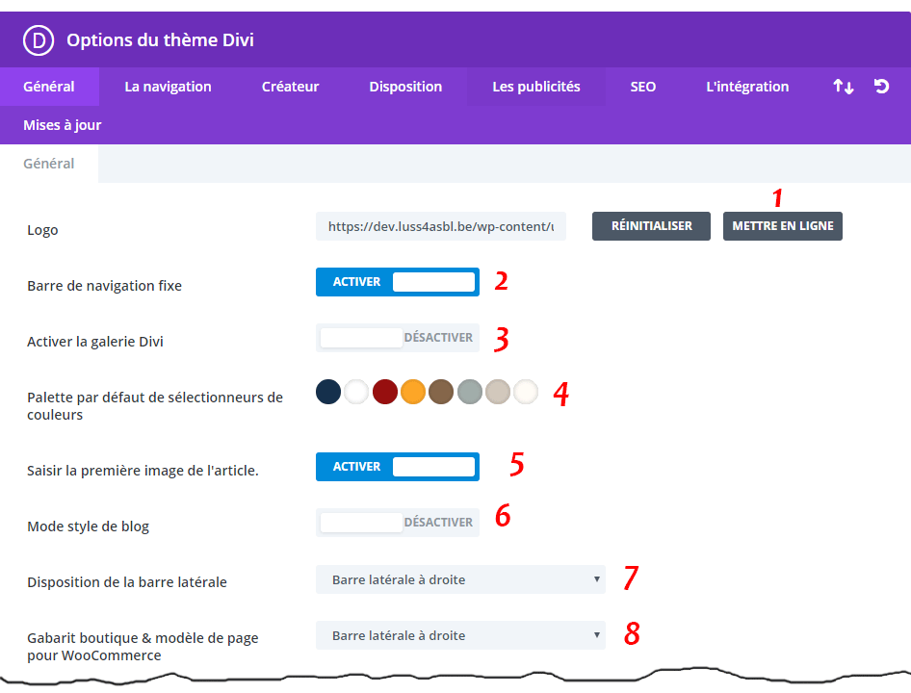Click the 'Barre de navigation fixe' label

click(x=105, y=286)
